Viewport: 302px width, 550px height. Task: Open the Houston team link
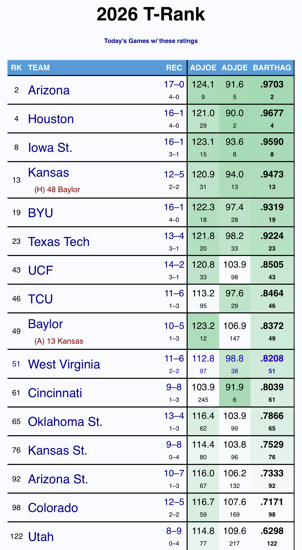[x=51, y=119]
